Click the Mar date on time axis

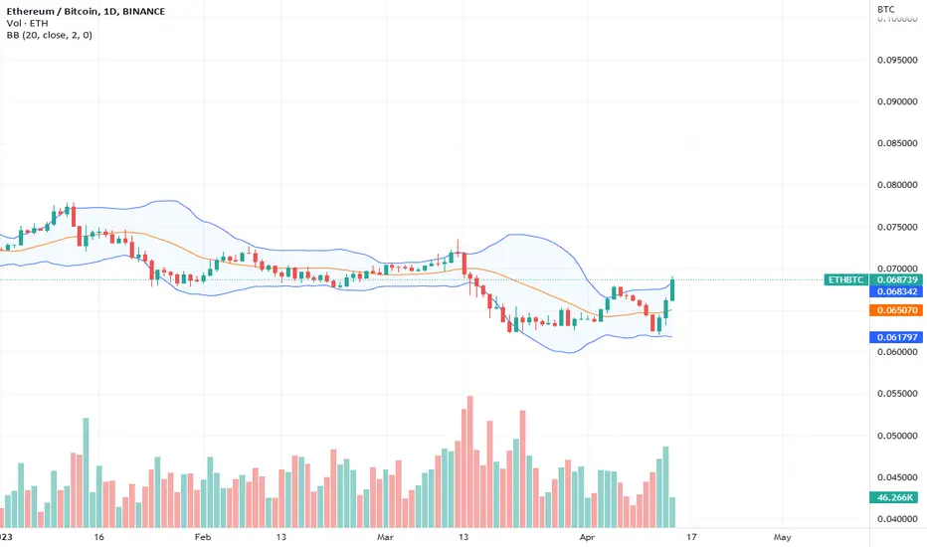point(386,537)
